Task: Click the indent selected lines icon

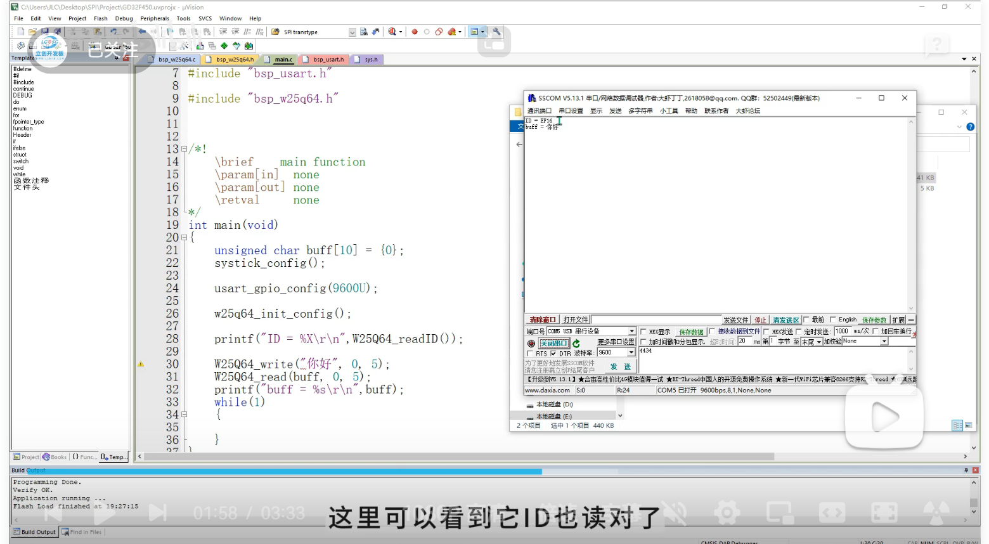Action: tap(223, 31)
